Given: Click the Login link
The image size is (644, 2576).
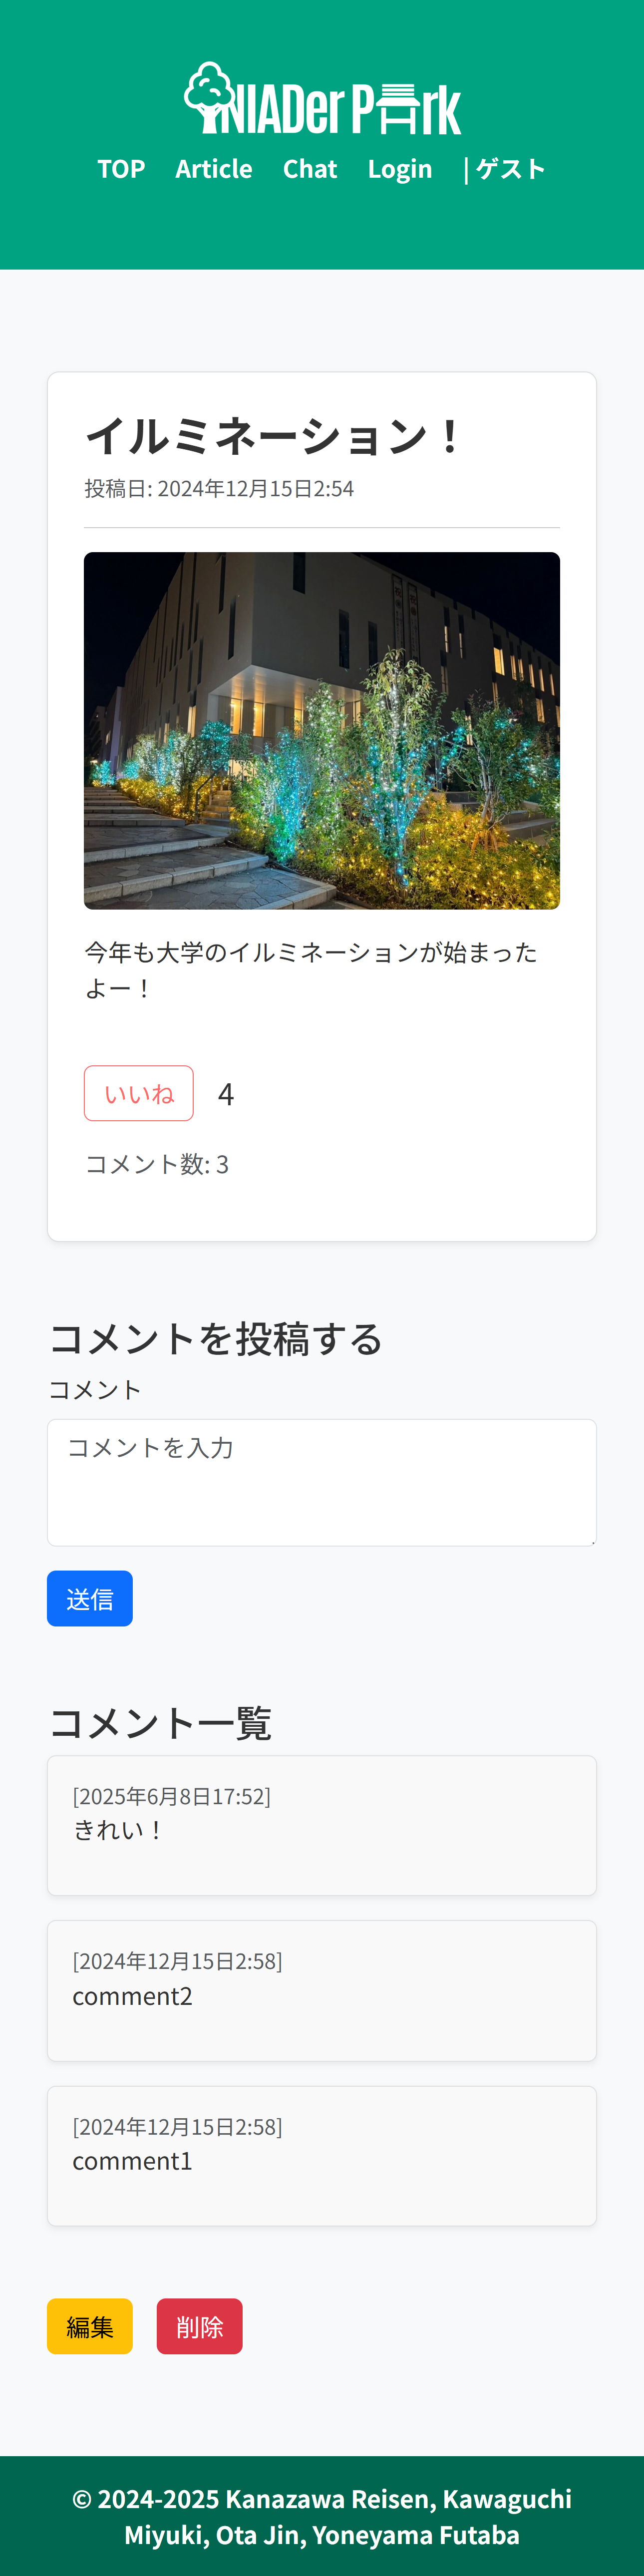Looking at the screenshot, I should [400, 169].
